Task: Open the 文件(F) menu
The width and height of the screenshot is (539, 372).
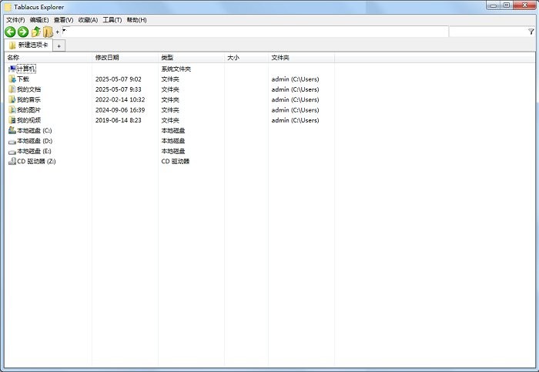Action: pyautogui.click(x=15, y=19)
